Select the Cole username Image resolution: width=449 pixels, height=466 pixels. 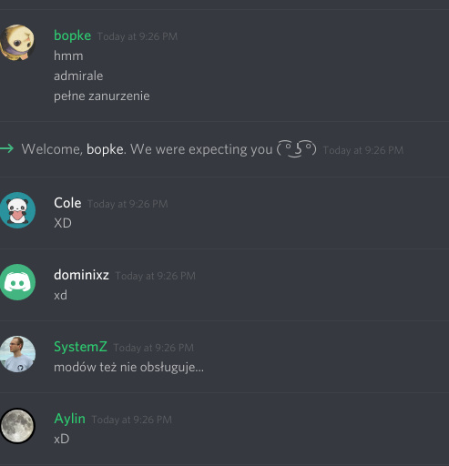pos(67,203)
